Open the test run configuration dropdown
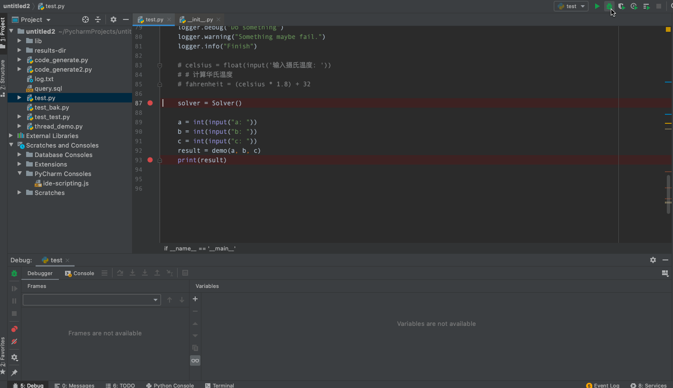Screen dimensions: 673x388 [571, 6]
